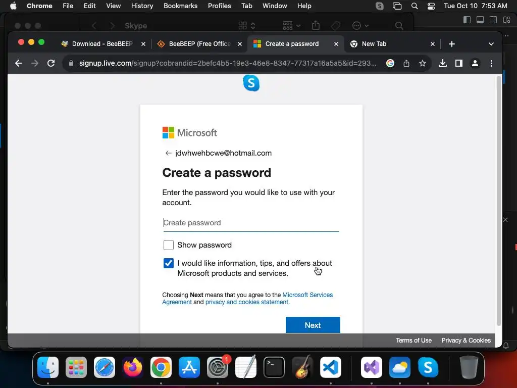
Task: Click the page's vertical scrollbar
Action: click(498, 201)
